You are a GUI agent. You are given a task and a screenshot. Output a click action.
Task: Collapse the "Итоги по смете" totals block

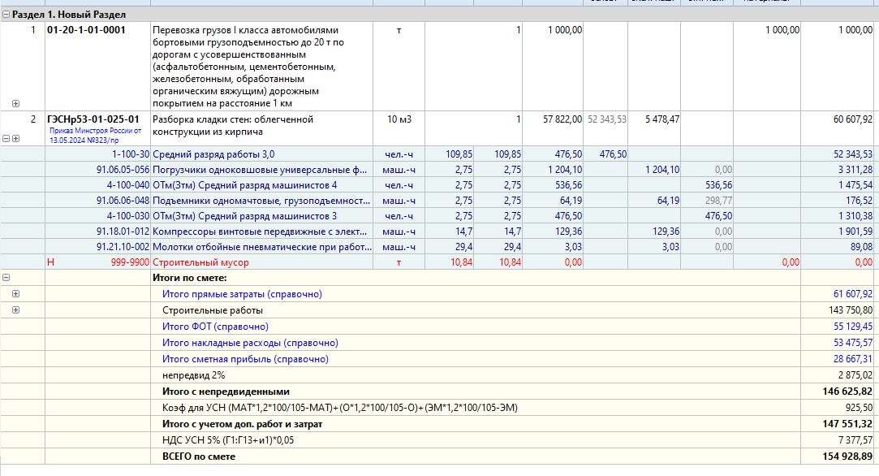point(6,277)
